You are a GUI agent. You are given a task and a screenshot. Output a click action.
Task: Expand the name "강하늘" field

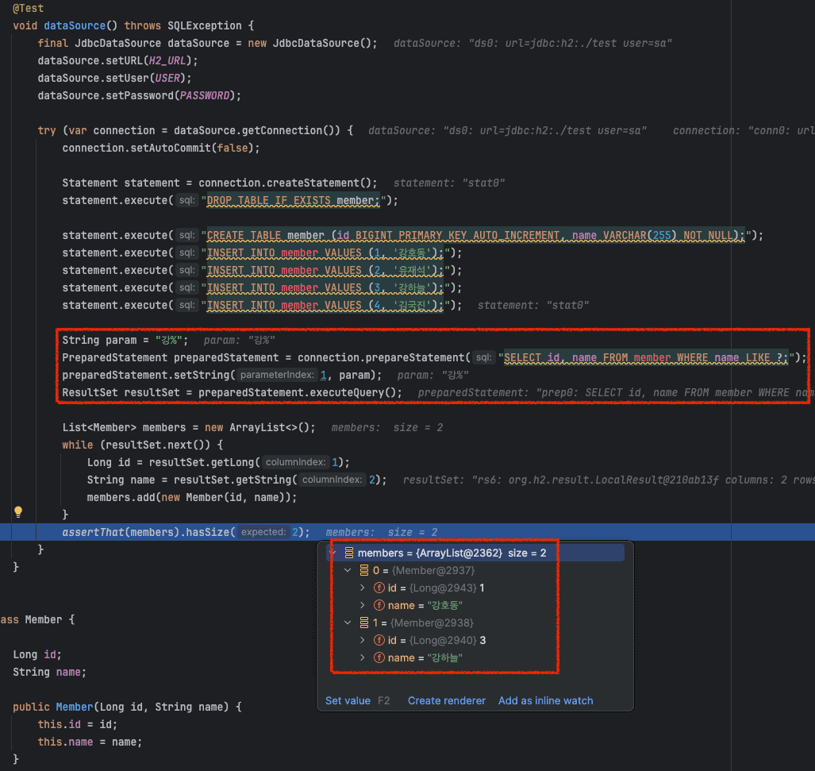[363, 657]
